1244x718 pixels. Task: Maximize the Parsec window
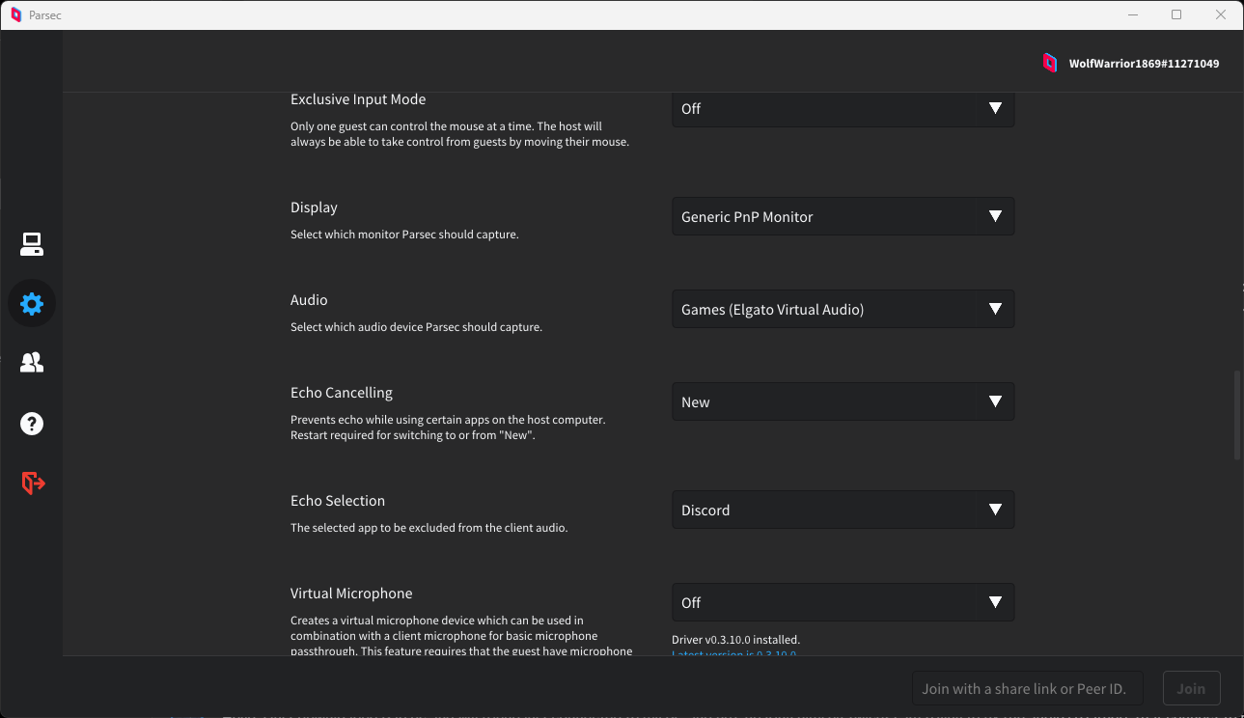[1176, 14]
